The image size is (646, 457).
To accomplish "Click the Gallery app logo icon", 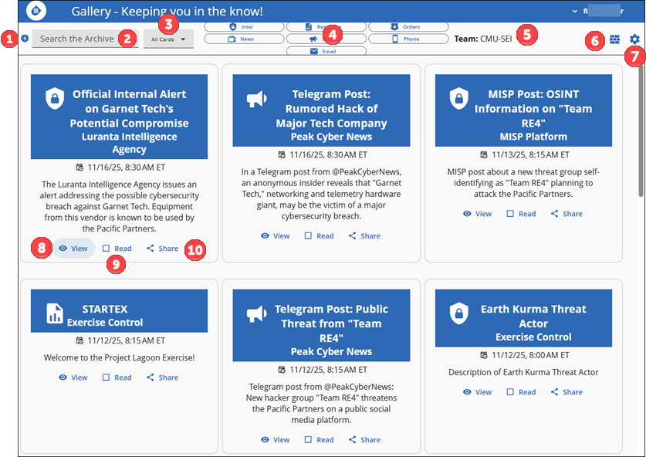I will coord(36,10).
